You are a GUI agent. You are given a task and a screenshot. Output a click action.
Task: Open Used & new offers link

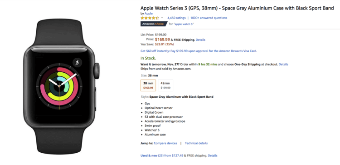pos(162,155)
